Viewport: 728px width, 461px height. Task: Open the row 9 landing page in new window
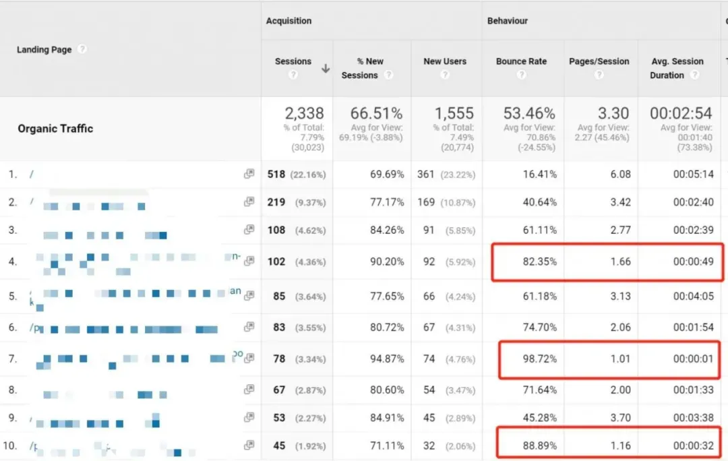249,417
